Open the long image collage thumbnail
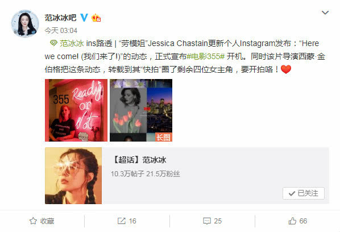This screenshot has height=232, width=340. tap(141, 110)
